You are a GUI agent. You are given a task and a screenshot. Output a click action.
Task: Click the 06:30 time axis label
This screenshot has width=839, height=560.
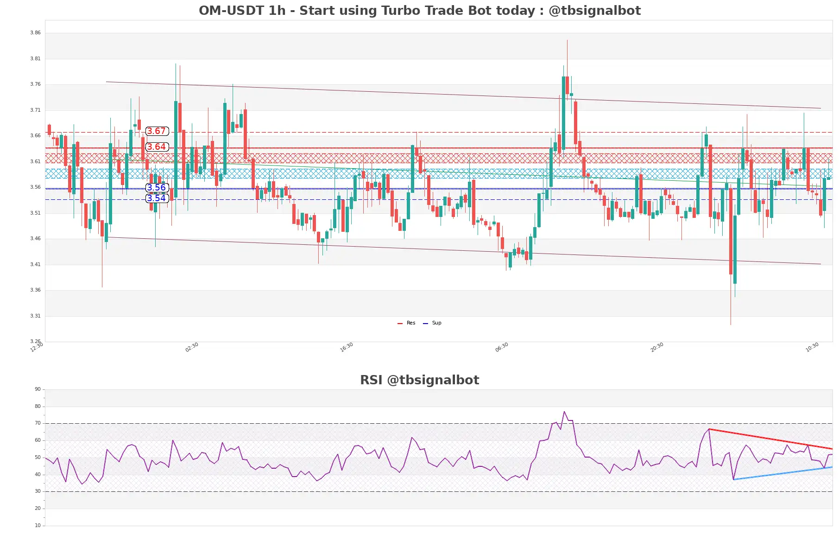click(x=502, y=347)
